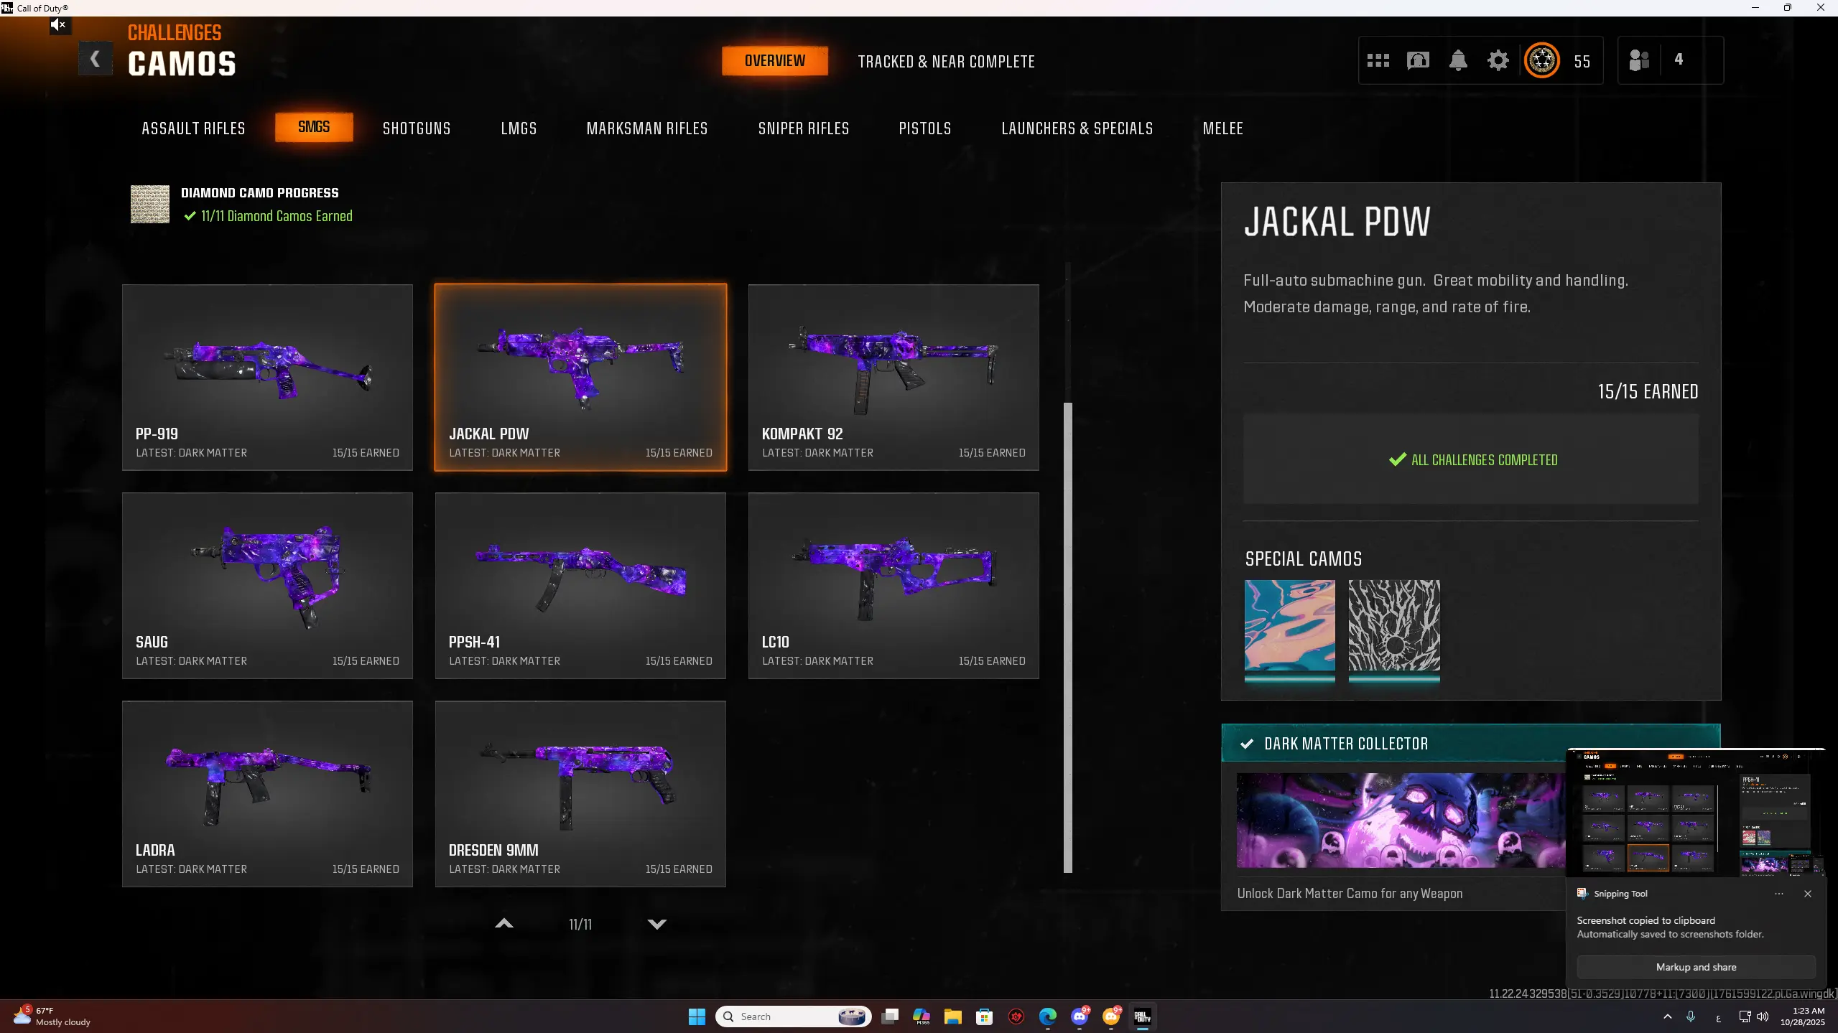Viewport: 1838px width, 1033px height.
Task: Click the page up chevron
Action: (x=504, y=924)
